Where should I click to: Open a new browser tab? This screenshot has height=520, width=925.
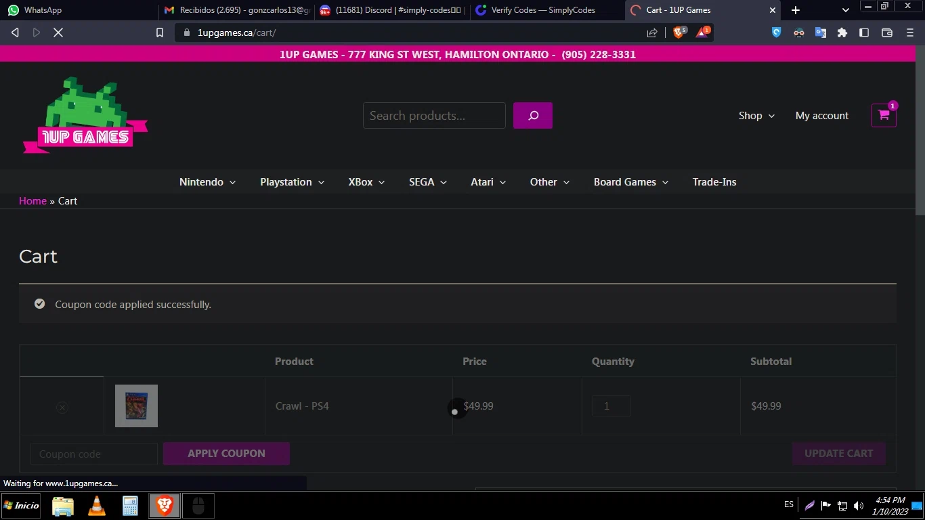pyautogui.click(x=796, y=10)
